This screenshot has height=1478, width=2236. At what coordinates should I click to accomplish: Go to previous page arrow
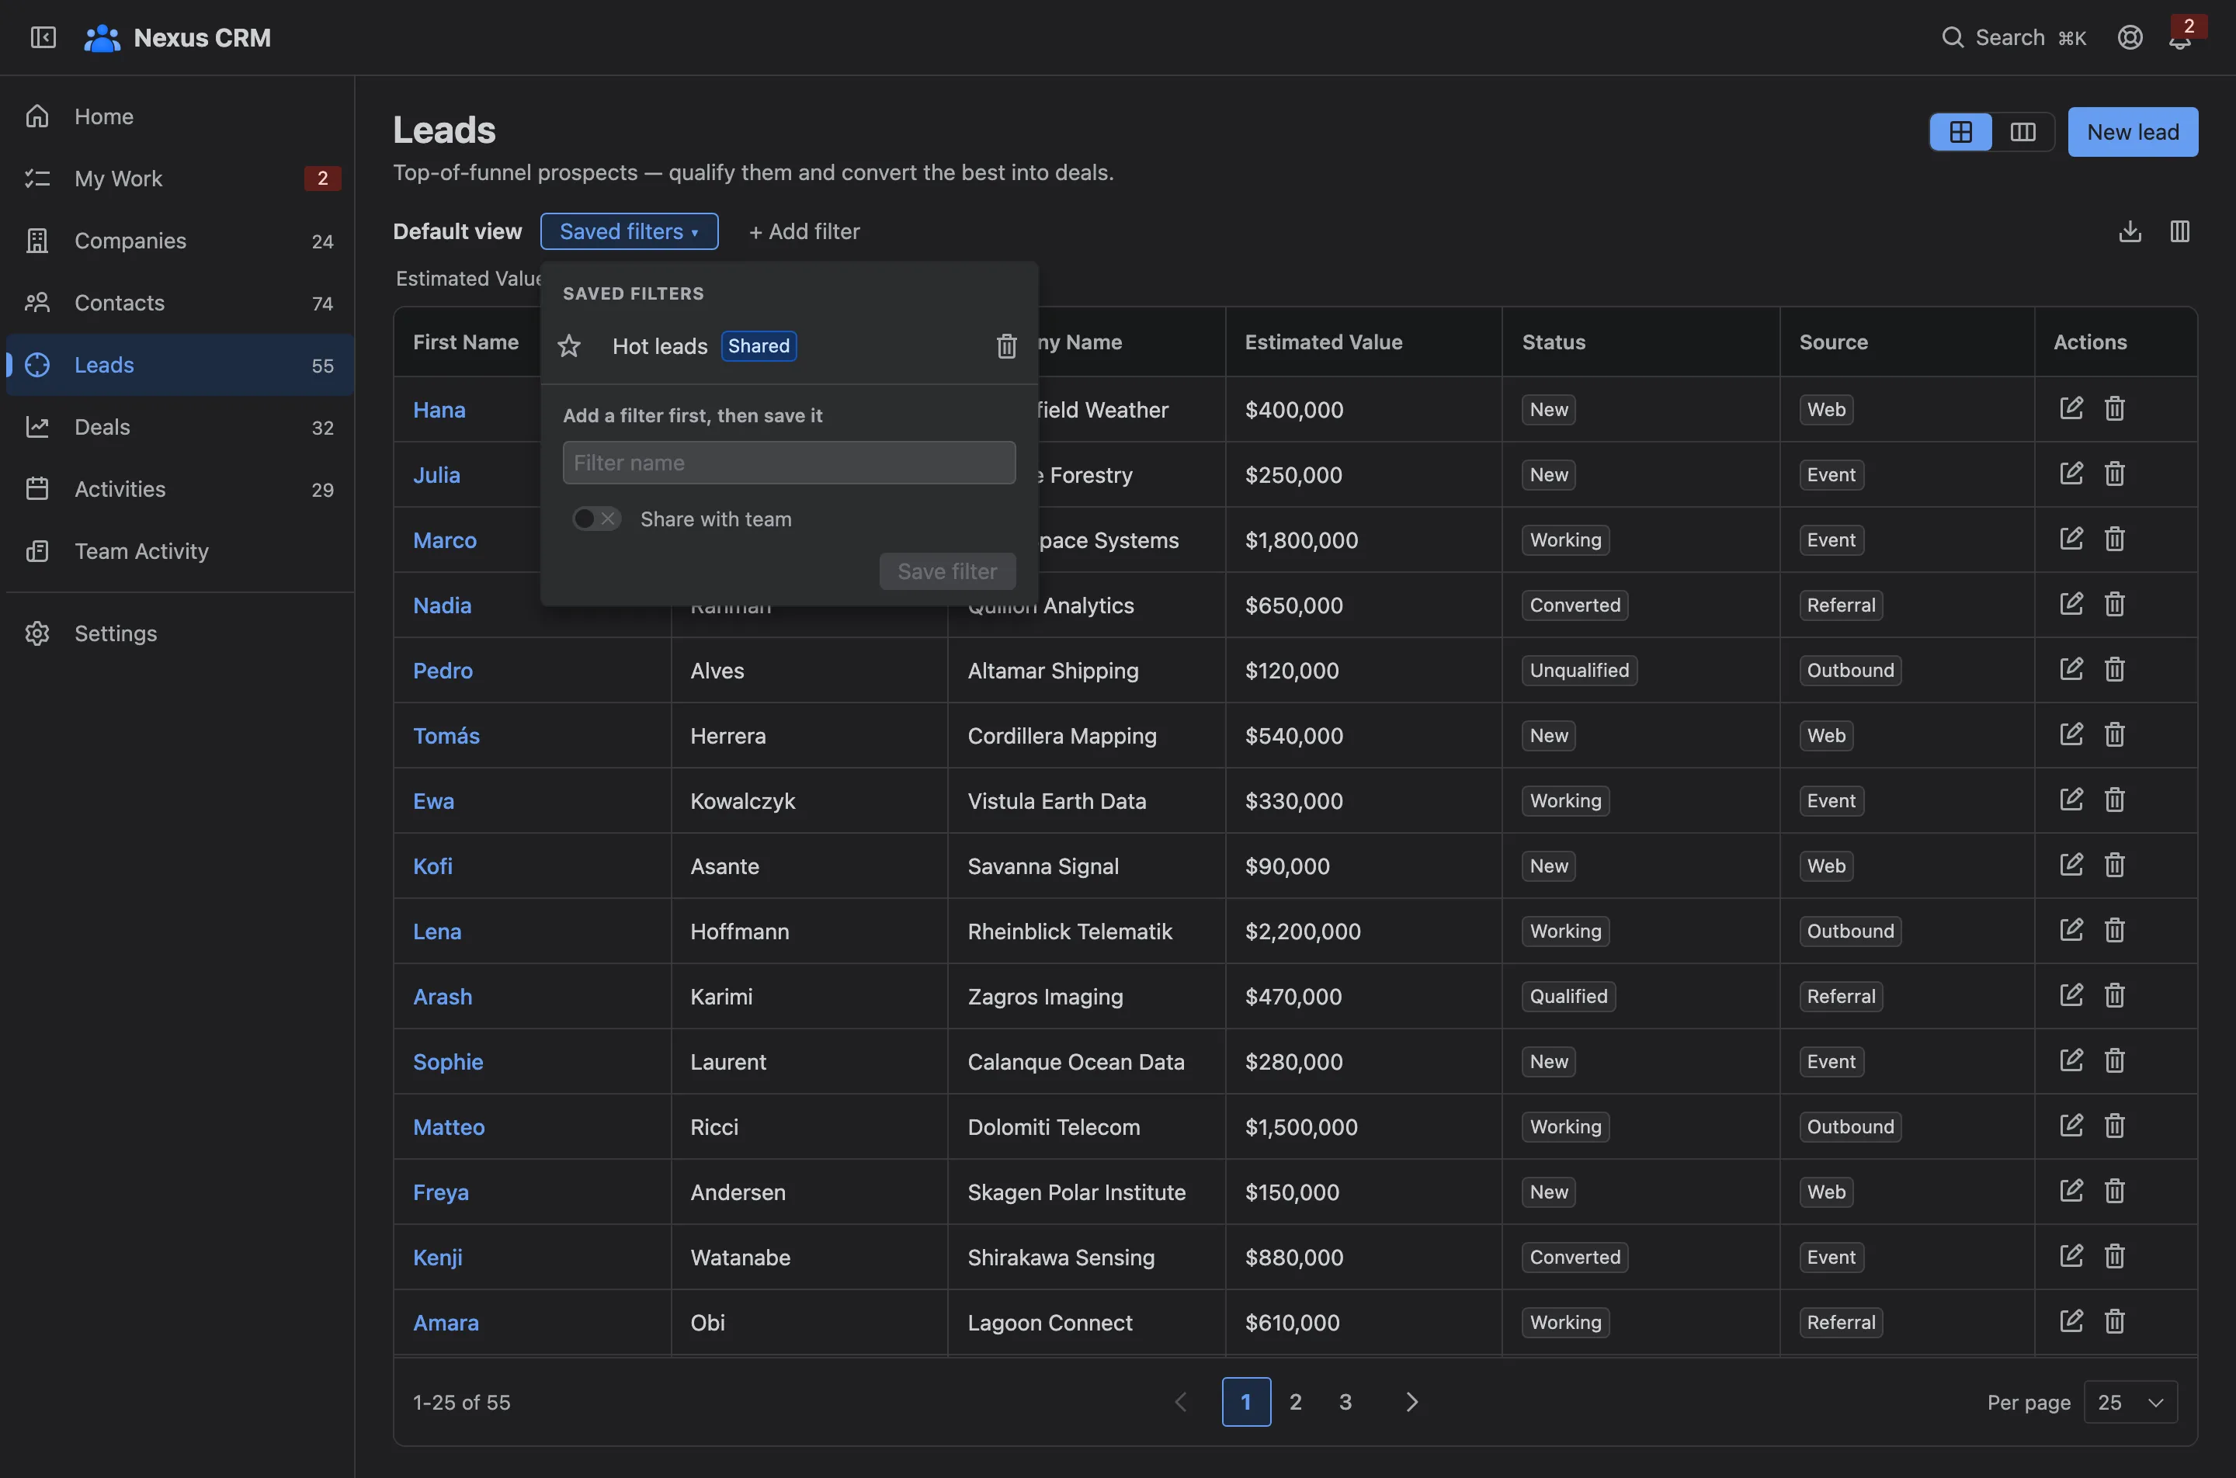(1180, 1402)
